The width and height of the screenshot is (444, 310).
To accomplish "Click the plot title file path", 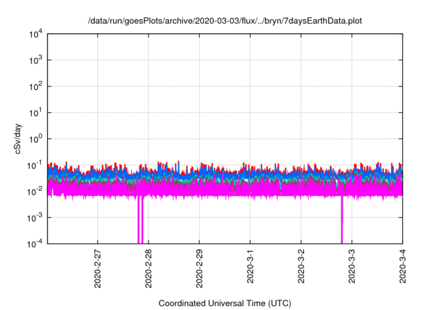I will (225, 21).
